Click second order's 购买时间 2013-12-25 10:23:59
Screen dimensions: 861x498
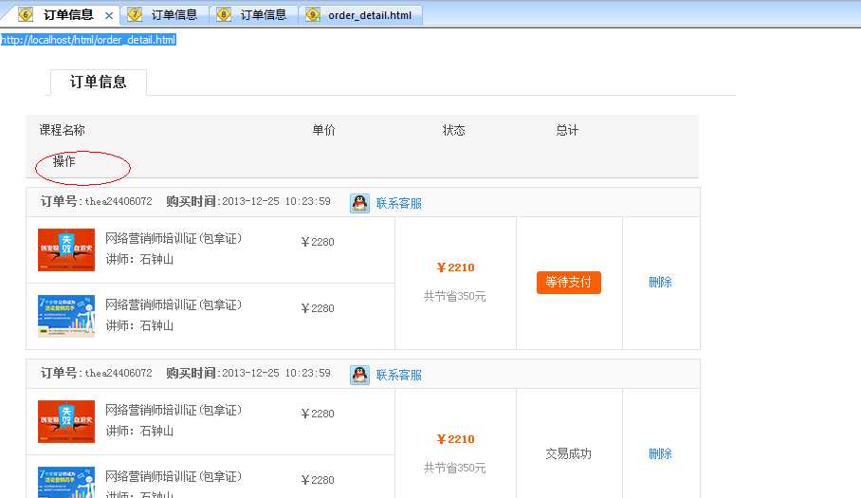click(x=248, y=374)
